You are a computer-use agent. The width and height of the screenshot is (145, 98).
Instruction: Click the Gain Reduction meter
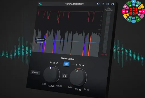click(x=107, y=32)
